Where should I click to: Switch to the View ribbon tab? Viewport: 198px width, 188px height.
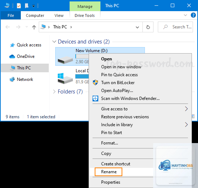pyautogui.click(x=59, y=15)
